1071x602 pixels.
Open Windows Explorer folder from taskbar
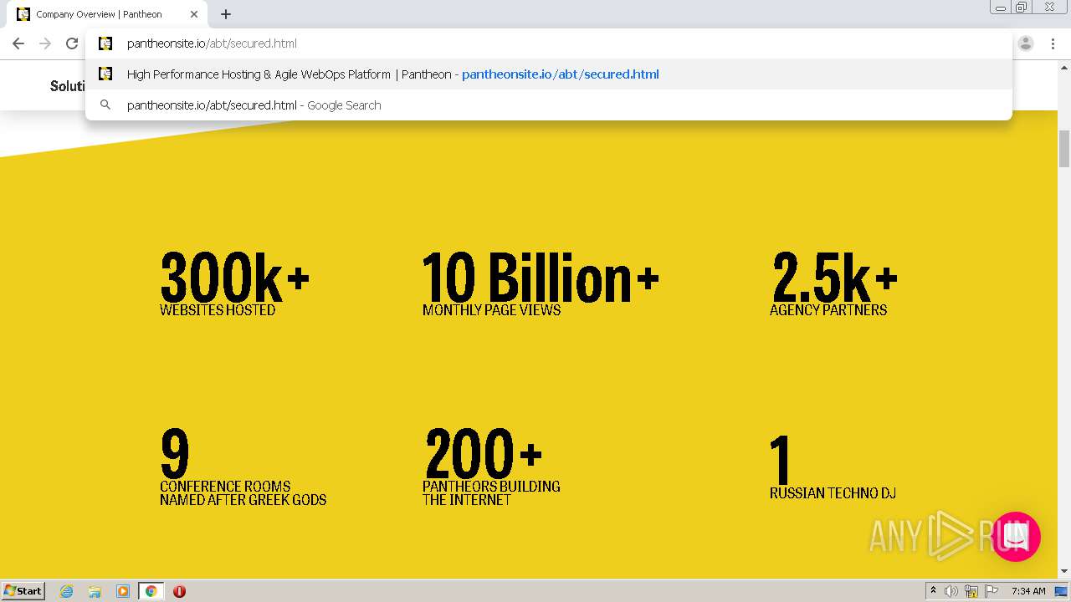95,591
